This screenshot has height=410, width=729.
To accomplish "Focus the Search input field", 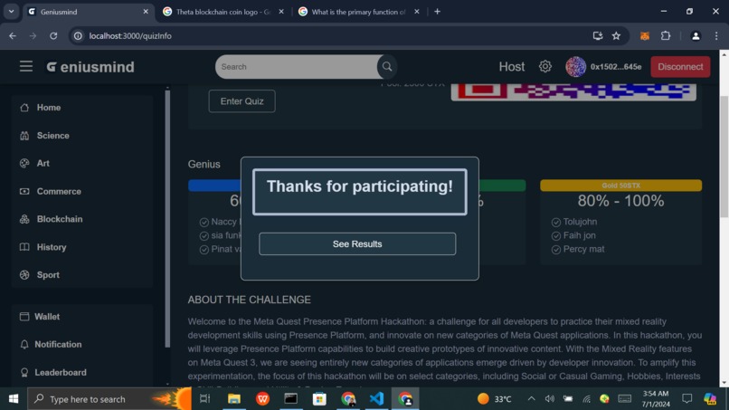I will click(x=297, y=67).
